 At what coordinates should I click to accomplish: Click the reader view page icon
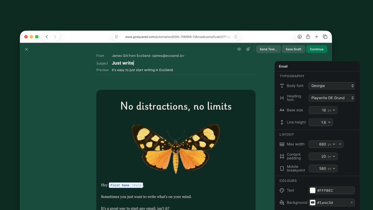click(116, 37)
